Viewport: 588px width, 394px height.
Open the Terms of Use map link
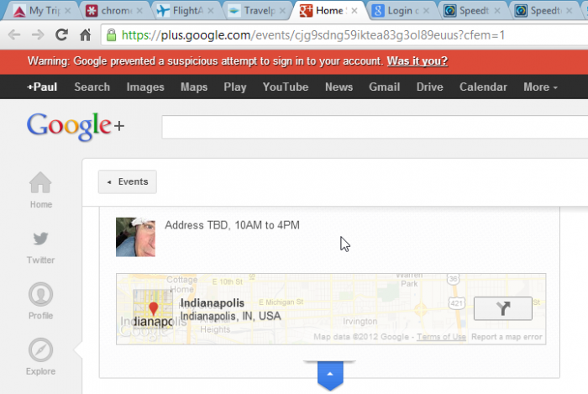(441, 337)
